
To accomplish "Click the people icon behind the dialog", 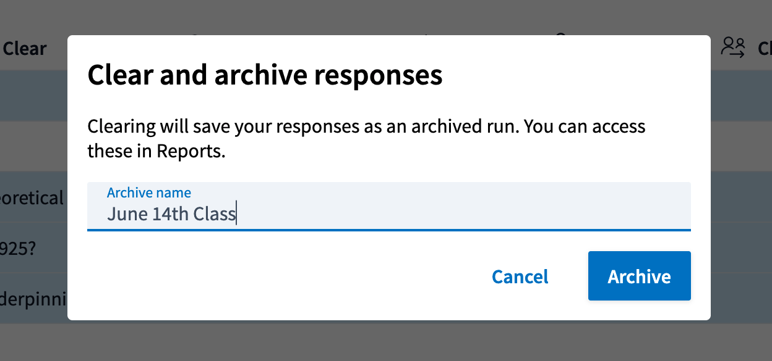I will tap(733, 48).
